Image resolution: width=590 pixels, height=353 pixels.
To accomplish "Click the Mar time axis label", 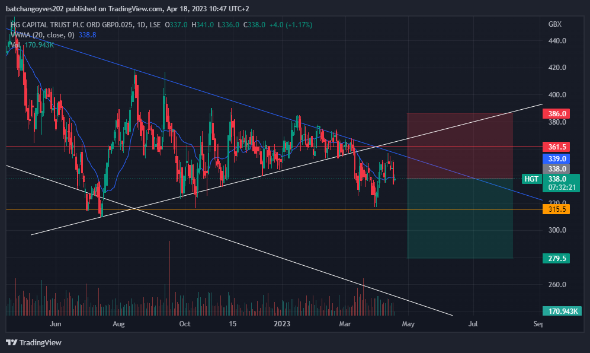I will tap(345, 324).
